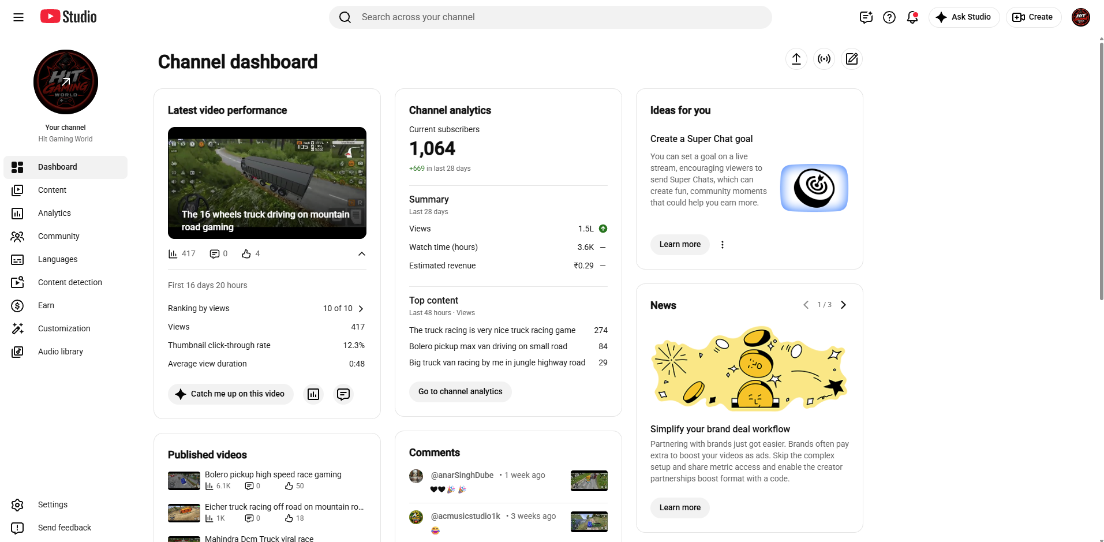Open Settings in sidebar
This screenshot has width=1104, height=542.
tap(65, 505)
